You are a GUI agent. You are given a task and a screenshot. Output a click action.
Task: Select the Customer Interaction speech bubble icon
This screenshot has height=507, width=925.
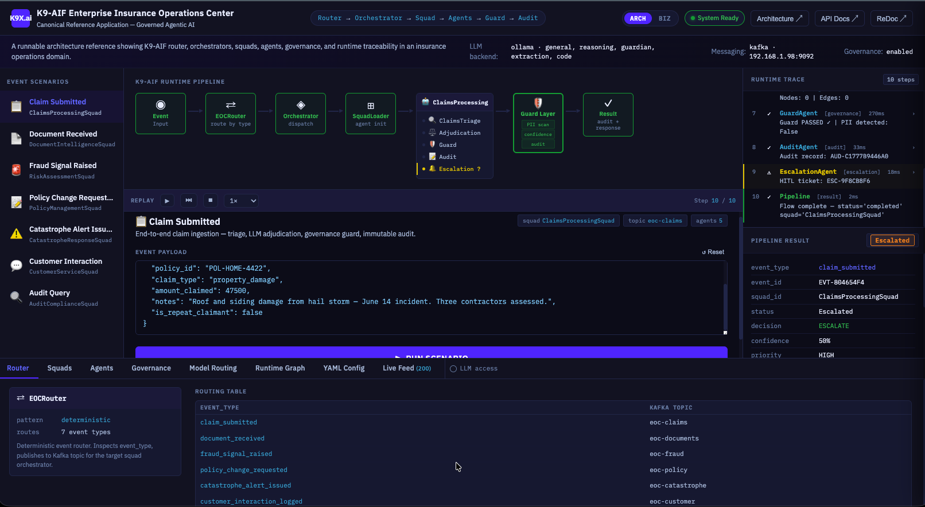point(17,266)
